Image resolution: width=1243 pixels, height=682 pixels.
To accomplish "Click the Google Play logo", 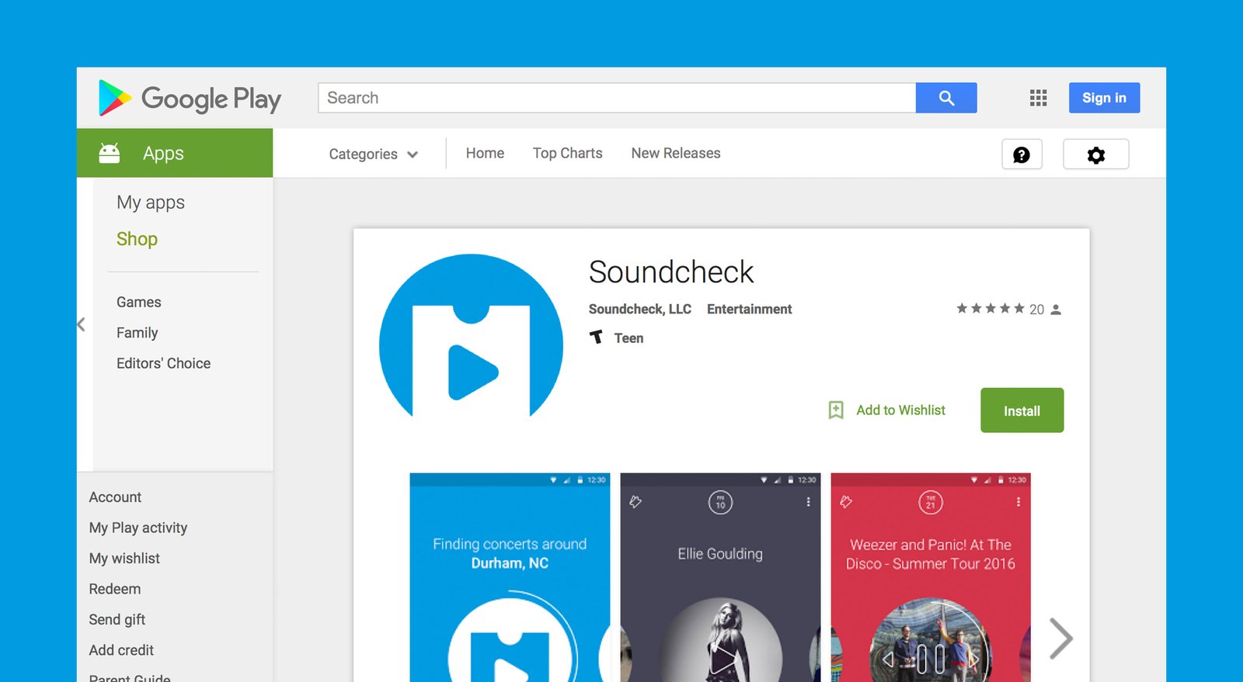I will click(190, 99).
